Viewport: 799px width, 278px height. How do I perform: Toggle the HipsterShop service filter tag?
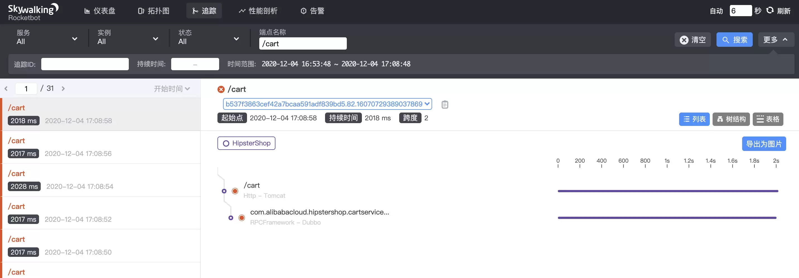tap(246, 143)
